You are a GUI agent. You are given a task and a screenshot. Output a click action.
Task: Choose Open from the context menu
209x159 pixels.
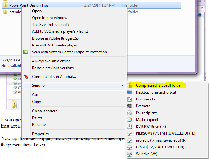click(x=37, y=11)
